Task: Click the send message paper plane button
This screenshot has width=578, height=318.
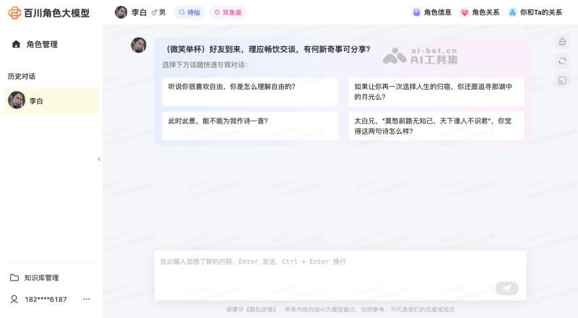Action: (506, 288)
